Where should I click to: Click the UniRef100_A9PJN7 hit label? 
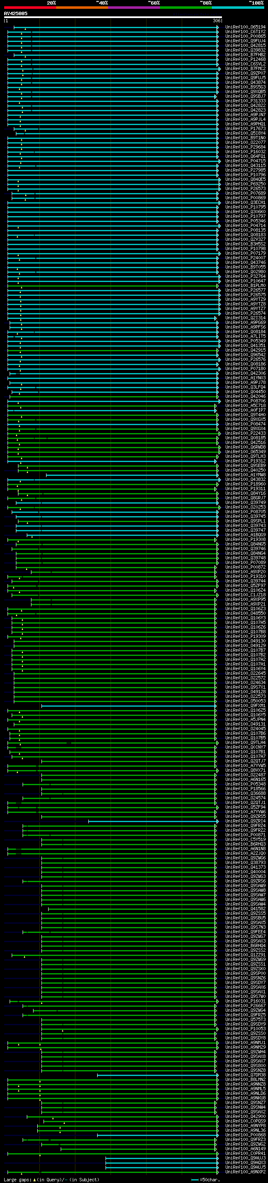(245, 115)
